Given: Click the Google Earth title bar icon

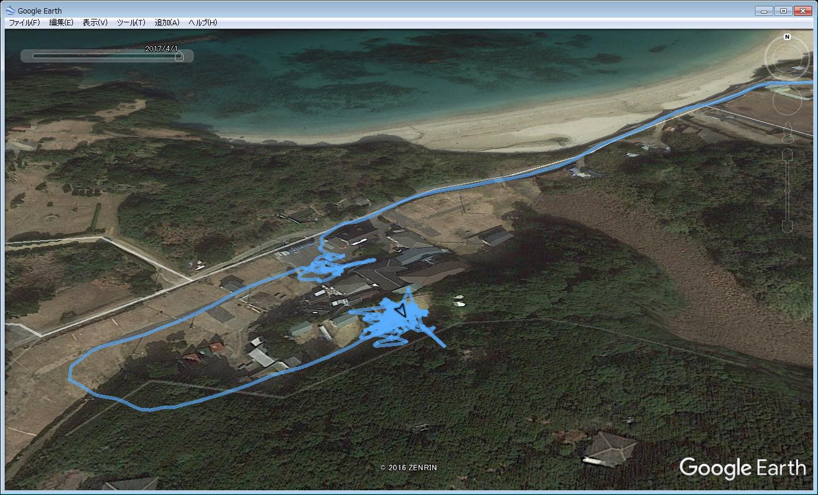Looking at the screenshot, I should [x=11, y=11].
